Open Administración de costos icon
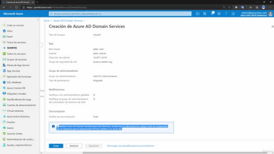Image resolution: width=274 pixels, height=154 pixels. point(4,139)
